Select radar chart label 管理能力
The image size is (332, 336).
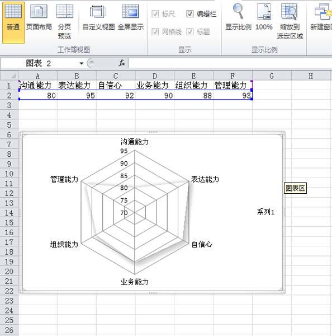tap(64, 179)
